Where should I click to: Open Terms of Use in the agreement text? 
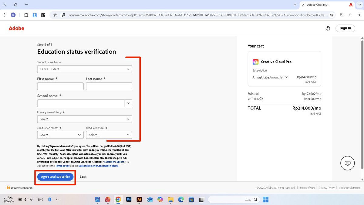coord(62,166)
